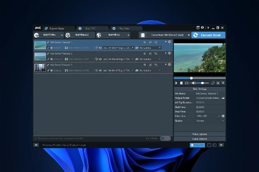Expand the Add CD Disc dropdown arrow
The width and height of the screenshot is (259, 172).
click(x=62, y=35)
